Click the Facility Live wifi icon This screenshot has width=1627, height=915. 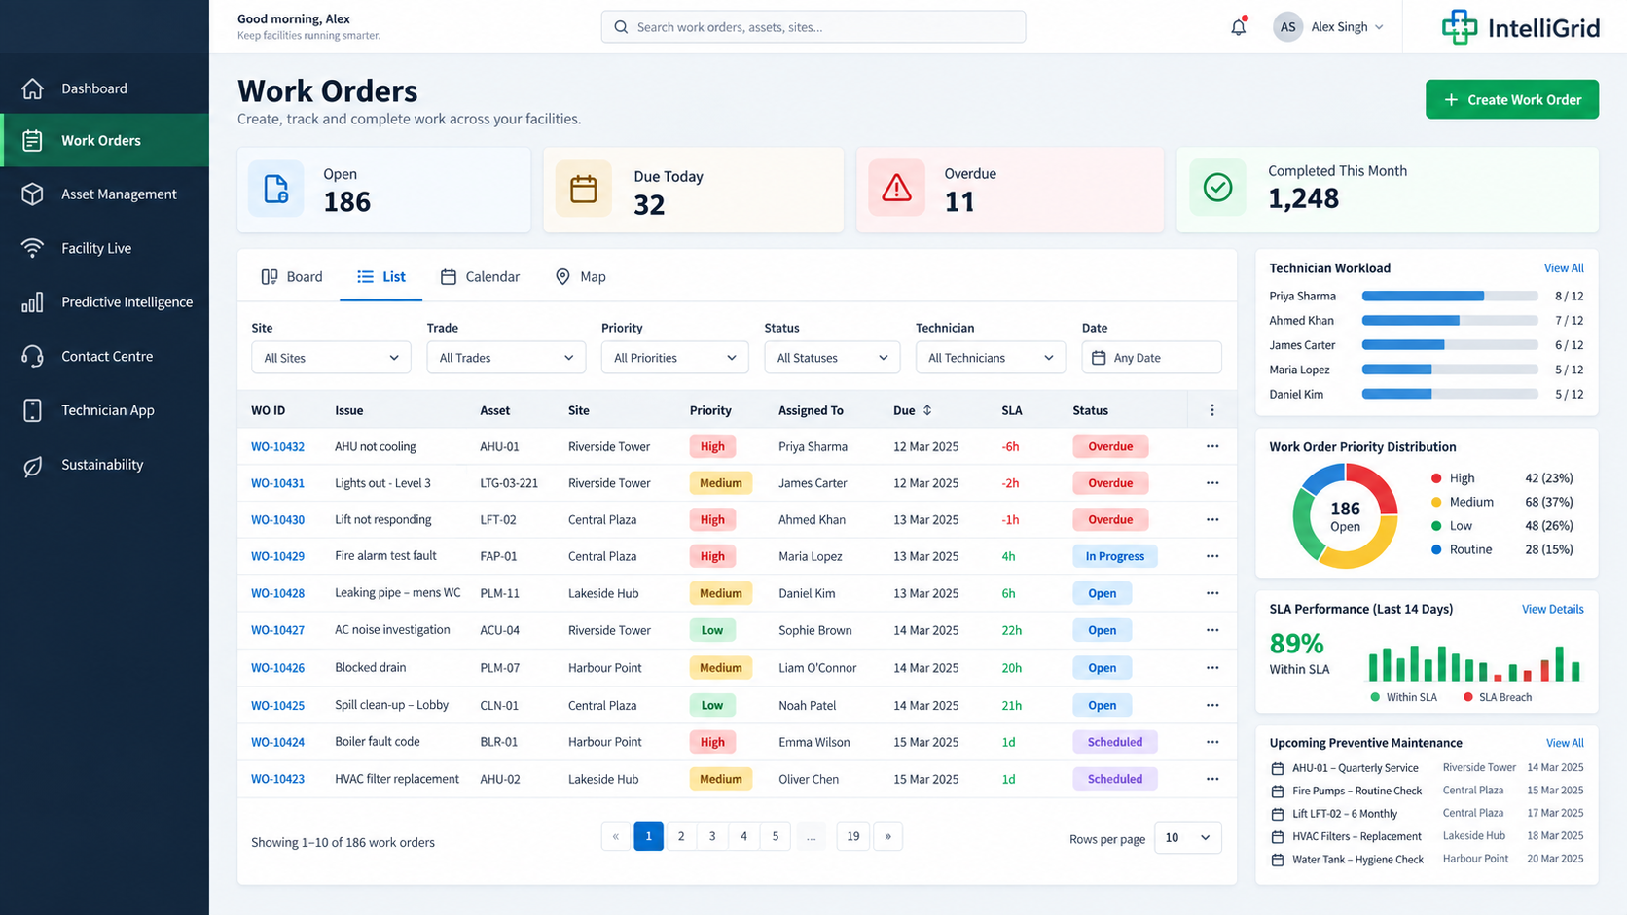coord(32,248)
